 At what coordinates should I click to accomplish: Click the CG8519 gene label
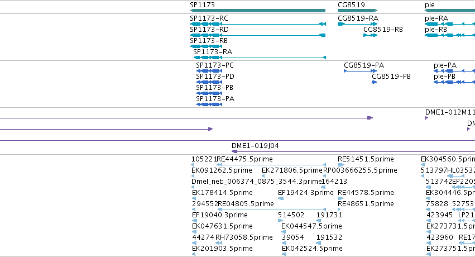click(352, 5)
